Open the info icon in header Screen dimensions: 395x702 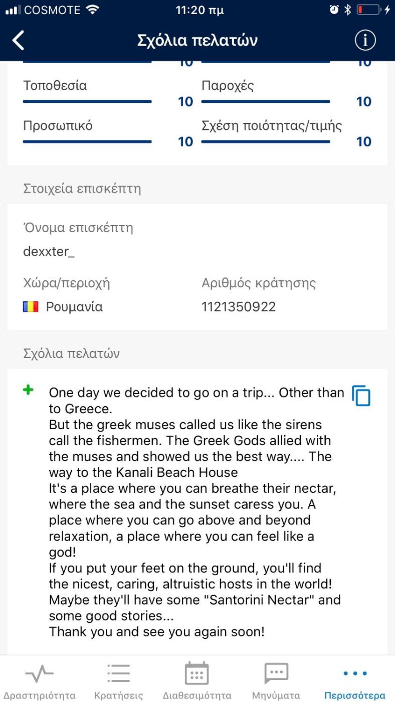[x=365, y=41]
